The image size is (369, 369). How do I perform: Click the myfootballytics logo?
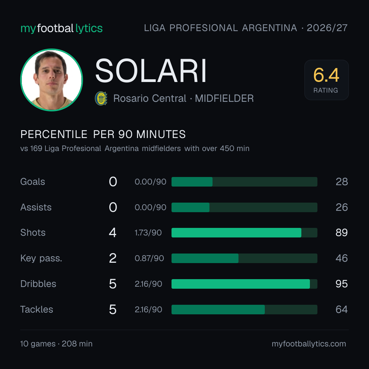[x=61, y=28]
